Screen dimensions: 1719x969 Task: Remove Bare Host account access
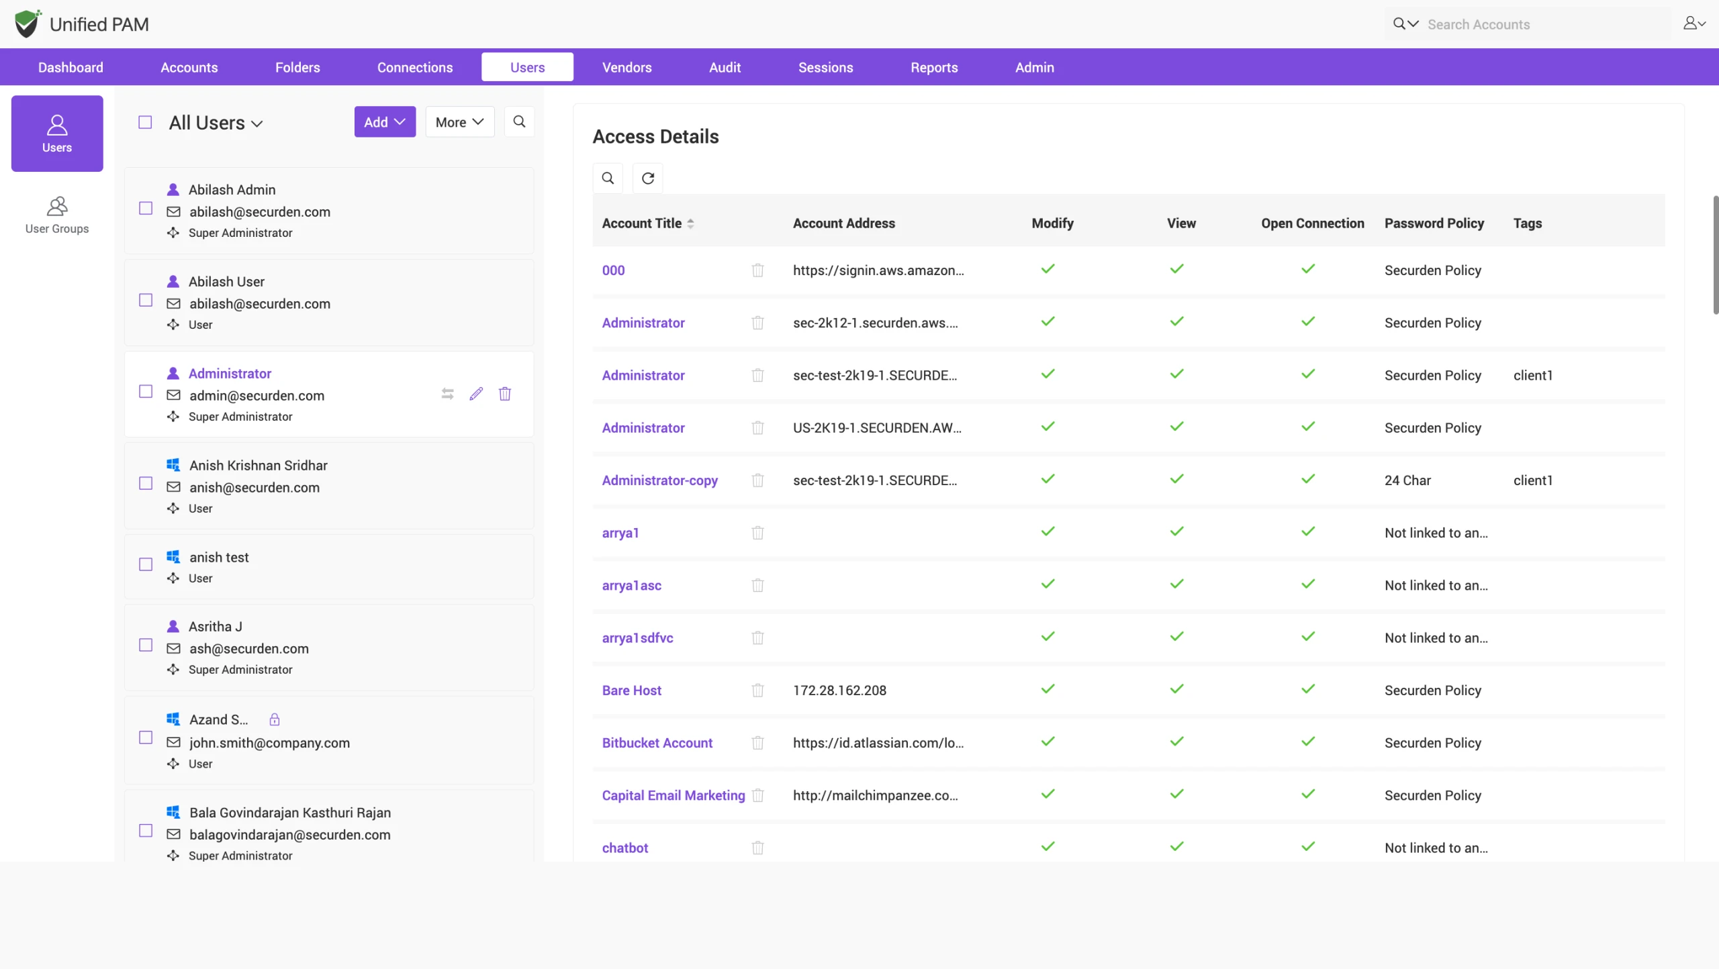(757, 690)
